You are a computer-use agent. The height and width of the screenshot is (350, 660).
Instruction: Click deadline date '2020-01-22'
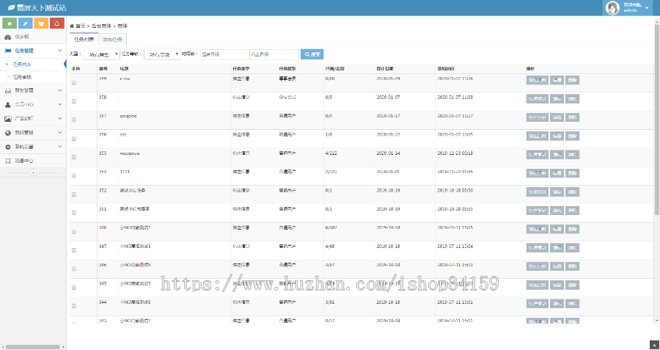(388, 135)
